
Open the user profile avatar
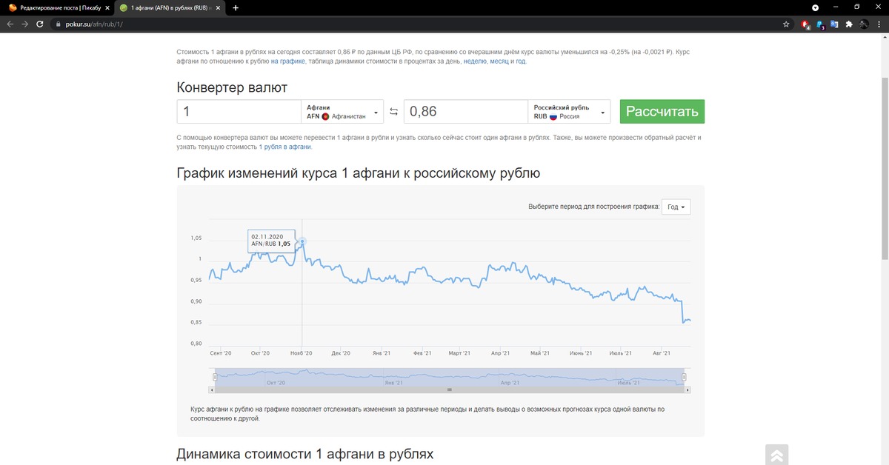click(x=864, y=24)
